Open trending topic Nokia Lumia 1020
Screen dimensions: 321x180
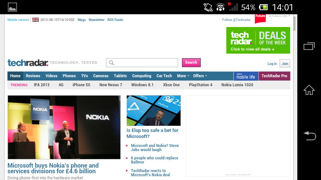point(237,85)
